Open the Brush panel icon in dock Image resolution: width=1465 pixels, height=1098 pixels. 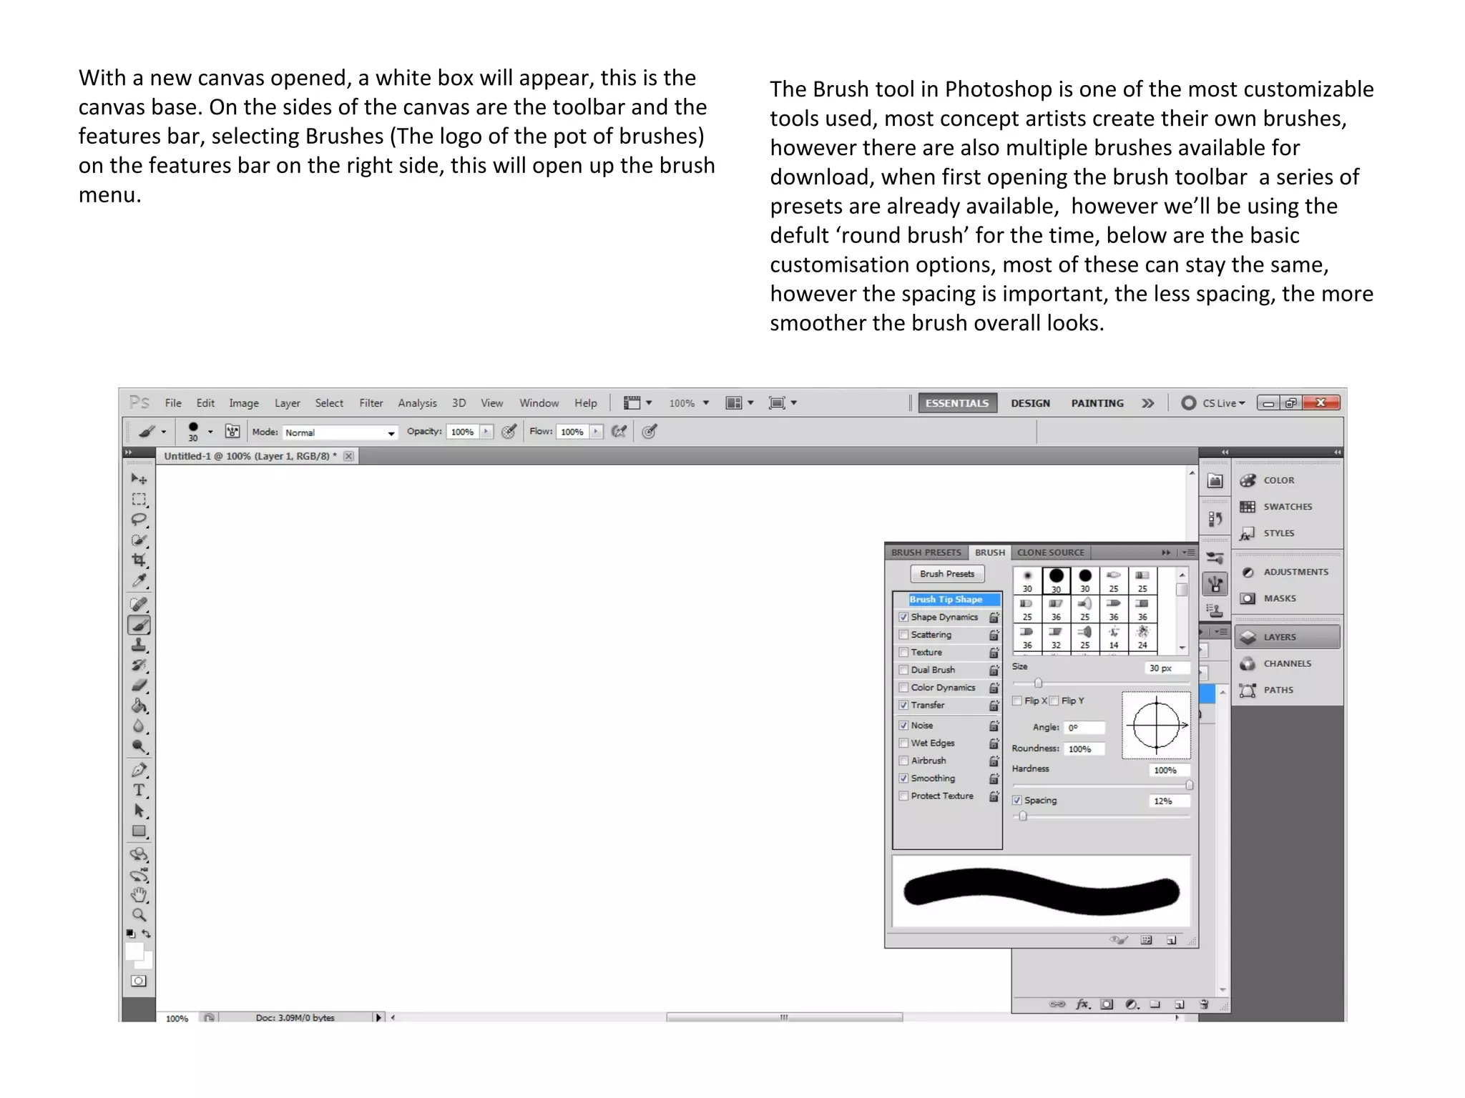1215,585
